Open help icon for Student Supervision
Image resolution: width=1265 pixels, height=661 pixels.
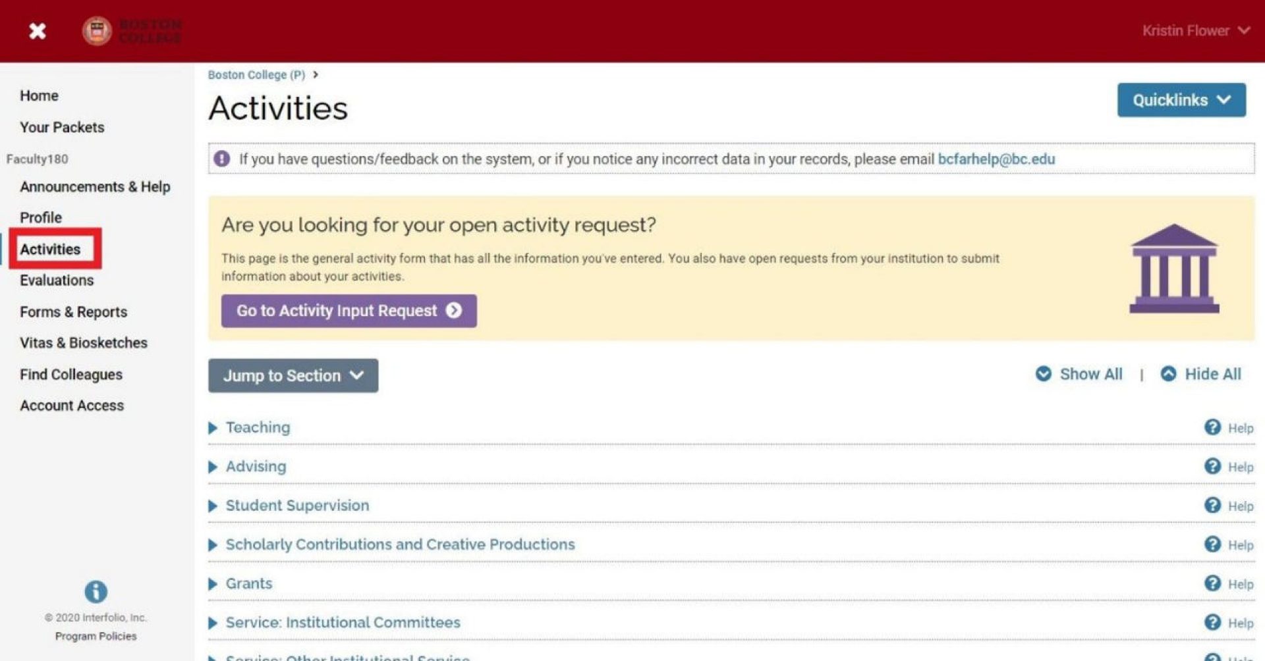[1212, 505]
